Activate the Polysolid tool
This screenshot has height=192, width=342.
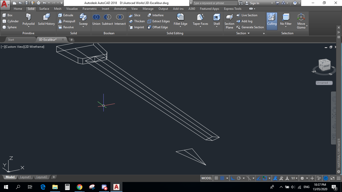[x=29, y=19]
